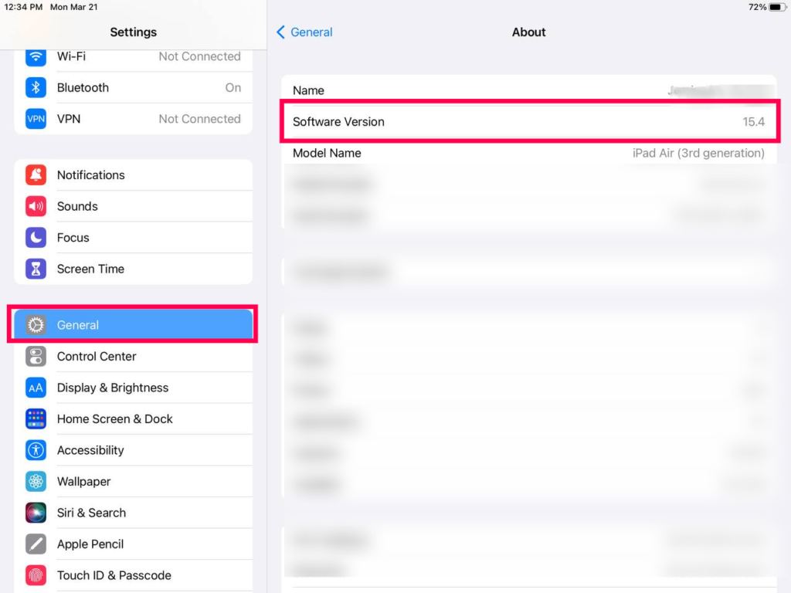The width and height of the screenshot is (791, 593).
Task: Tap the Display & Brightness AA icon
Action: 36,388
